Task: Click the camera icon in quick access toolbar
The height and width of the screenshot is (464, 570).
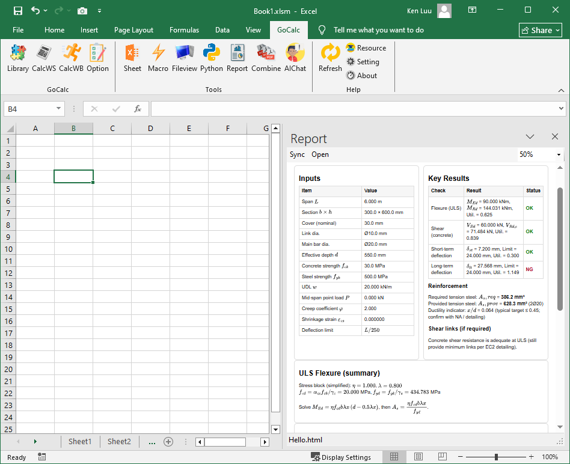Action: point(82,11)
